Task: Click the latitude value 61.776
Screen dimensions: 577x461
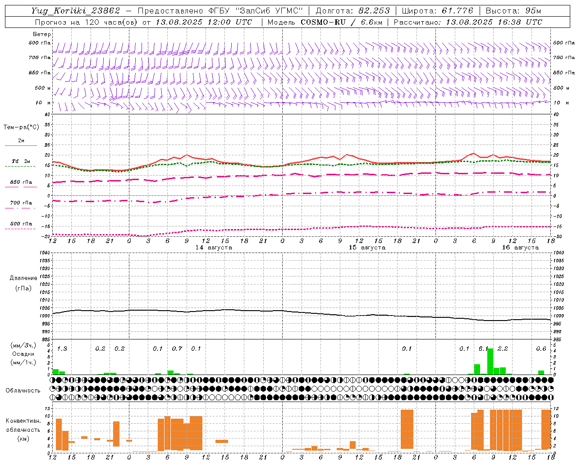Action: pos(458,11)
